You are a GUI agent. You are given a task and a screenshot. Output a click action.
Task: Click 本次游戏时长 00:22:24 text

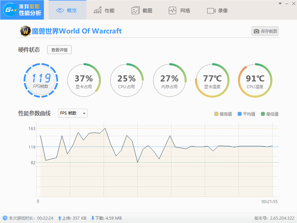point(31,218)
